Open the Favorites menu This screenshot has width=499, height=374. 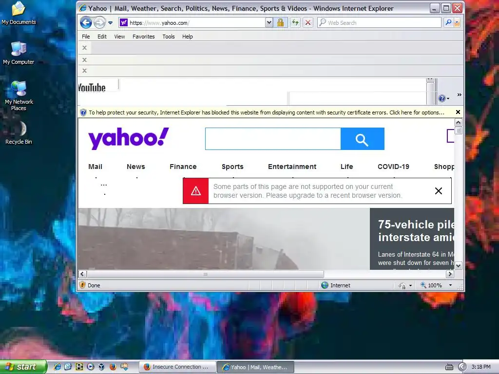(144, 37)
